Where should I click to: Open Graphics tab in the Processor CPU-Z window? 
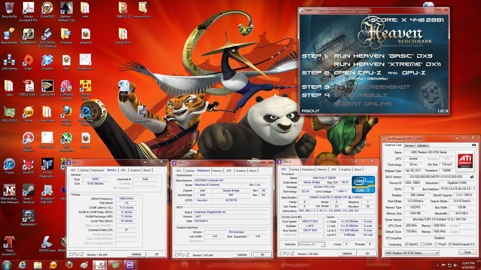[x=346, y=169]
